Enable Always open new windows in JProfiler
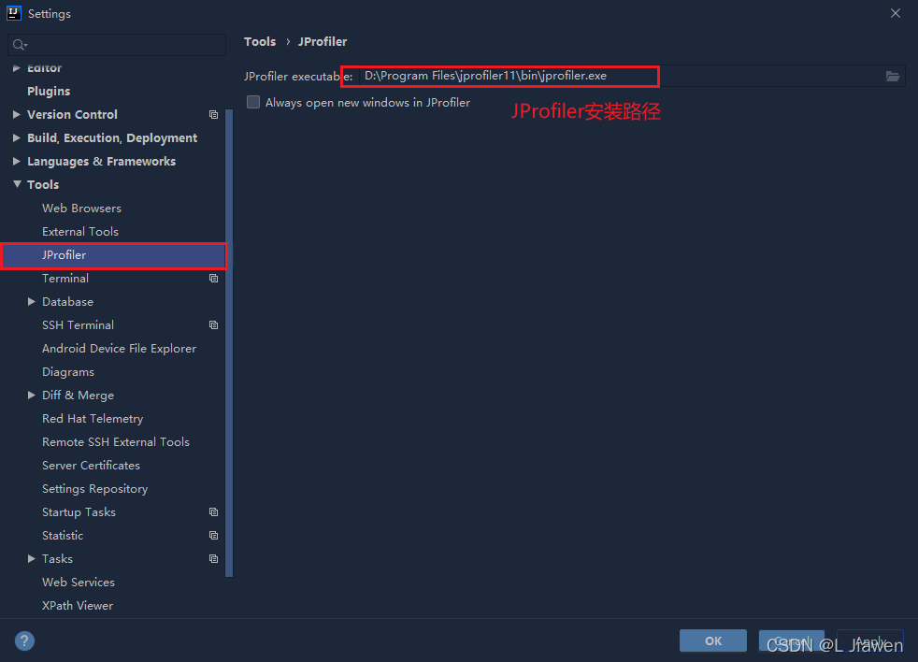The width and height of the screenshot is (918, 662). [x=253, y=102]
